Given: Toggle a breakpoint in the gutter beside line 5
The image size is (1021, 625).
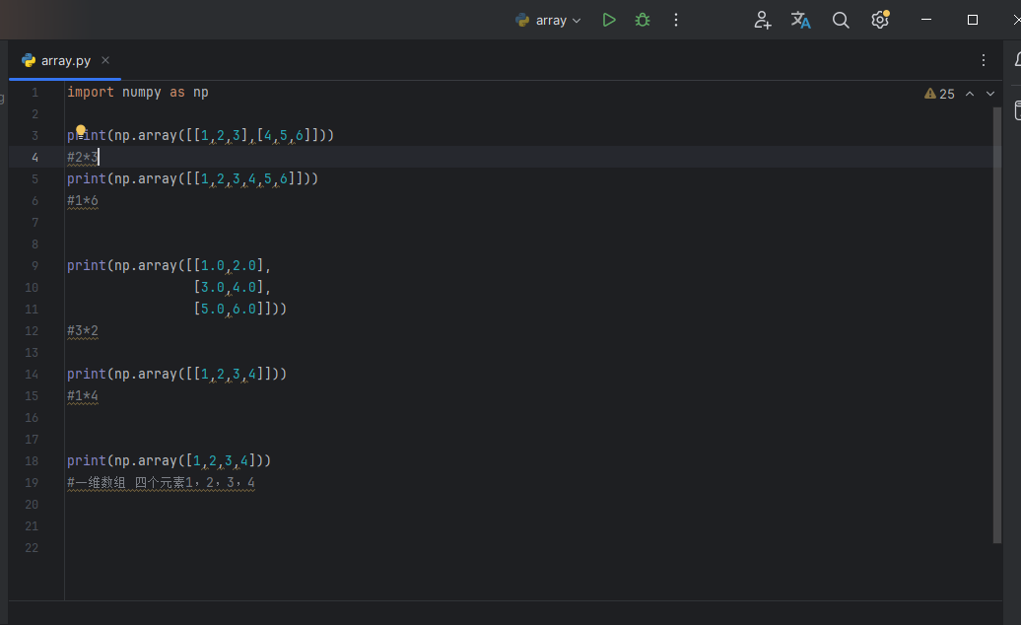Looking at the screenshot, I should click(51, 178).
